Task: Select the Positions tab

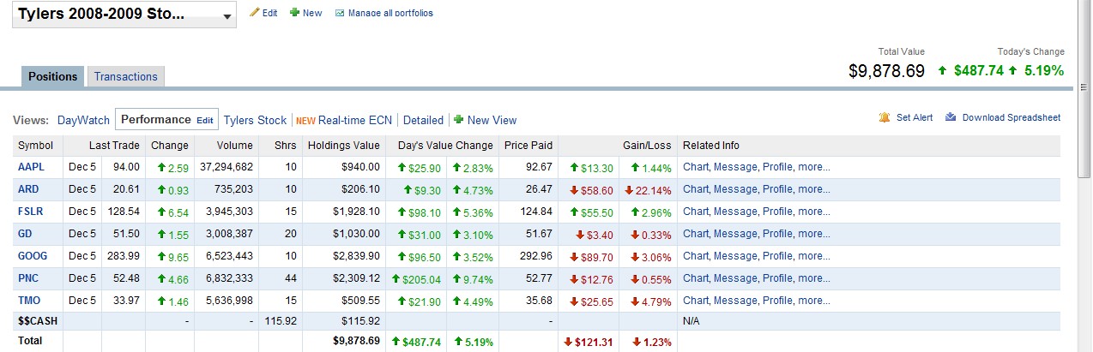Action: pyautogui.click(x=53, y=76)
